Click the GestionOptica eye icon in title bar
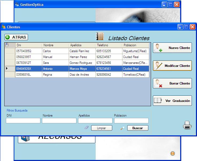Image resolution: width=197 pixels, height=161 pixels. pyautogui.click(x=17, y=5)
